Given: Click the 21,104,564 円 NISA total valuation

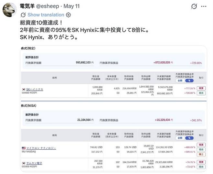Looking at the screenshot, I should 85,120.
